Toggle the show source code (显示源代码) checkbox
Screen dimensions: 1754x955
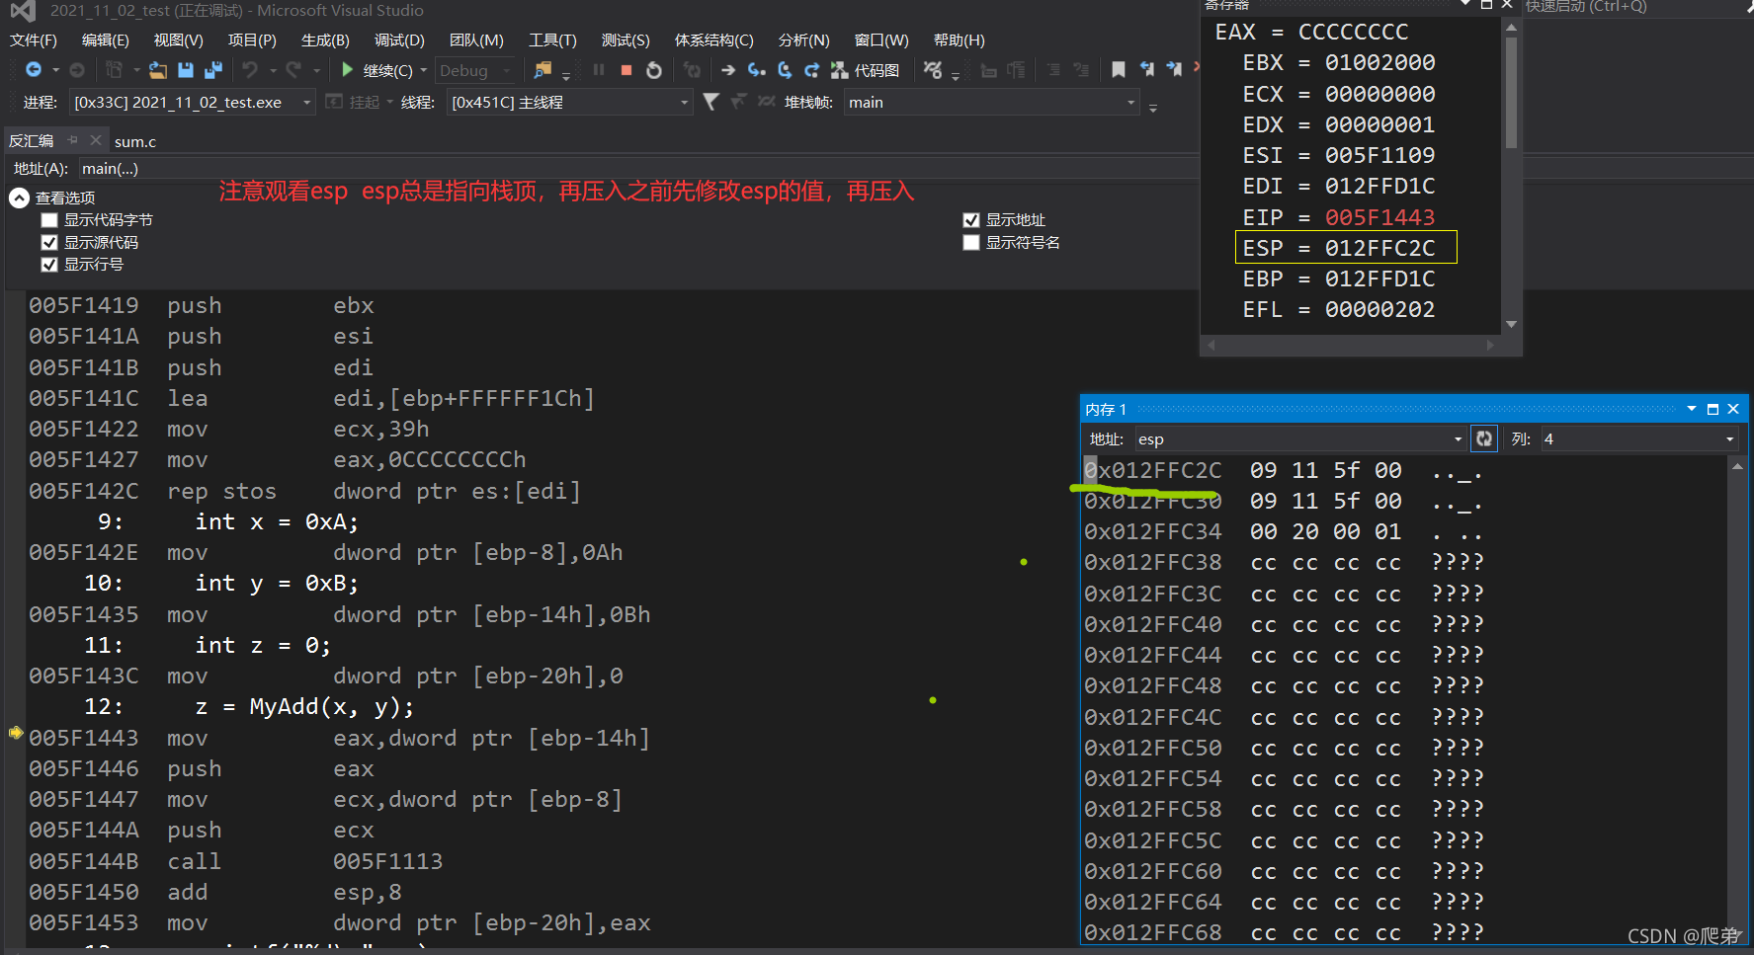point(48,242)
